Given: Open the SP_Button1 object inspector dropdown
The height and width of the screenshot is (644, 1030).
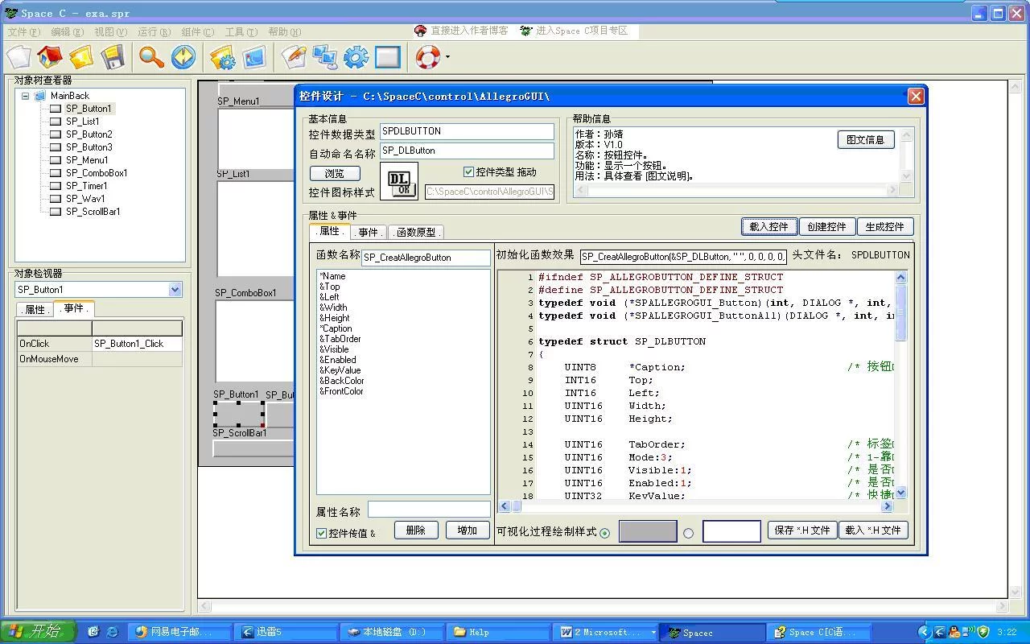Looking at the screenshot, I should tap(175, 290).
